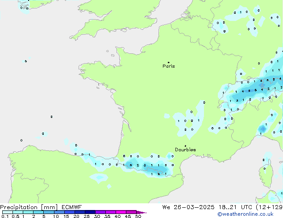Screen dimensions: 283x218
Task: Click the 0.1–0.5 mm legend swatch
Action: (x=8, y=212)
